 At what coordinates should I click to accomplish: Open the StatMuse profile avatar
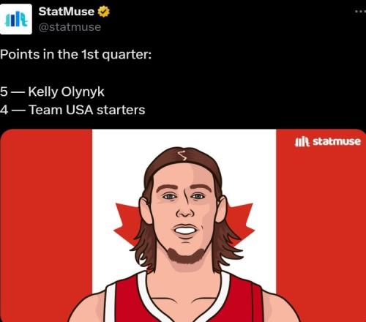(x=16, y=19)
